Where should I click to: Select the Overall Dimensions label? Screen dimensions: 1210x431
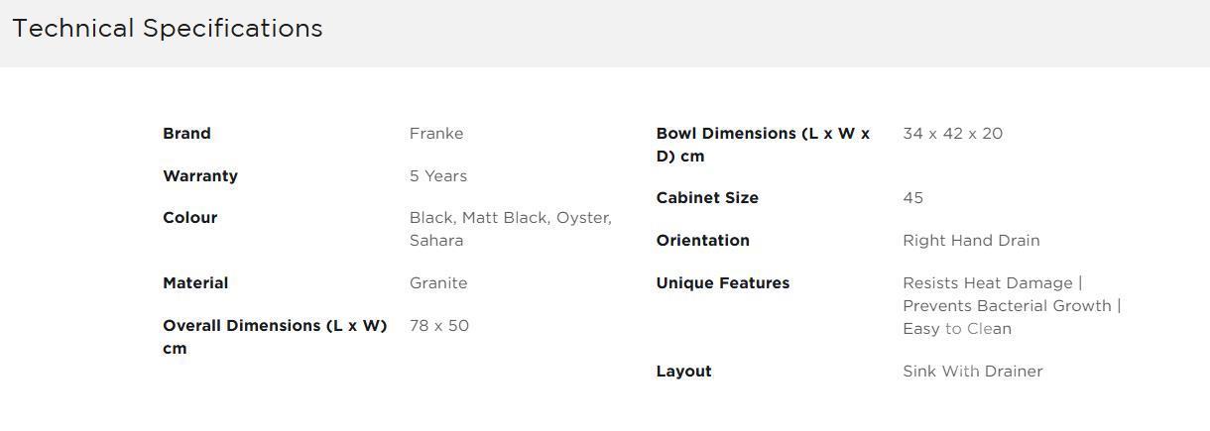[275, 337]
